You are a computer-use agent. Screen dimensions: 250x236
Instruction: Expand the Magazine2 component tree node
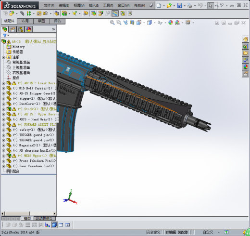(3, 145)
